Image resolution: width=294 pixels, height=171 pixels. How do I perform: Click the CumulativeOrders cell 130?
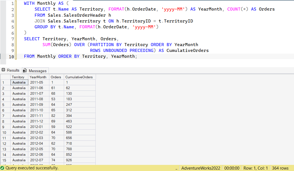(80, 94)
